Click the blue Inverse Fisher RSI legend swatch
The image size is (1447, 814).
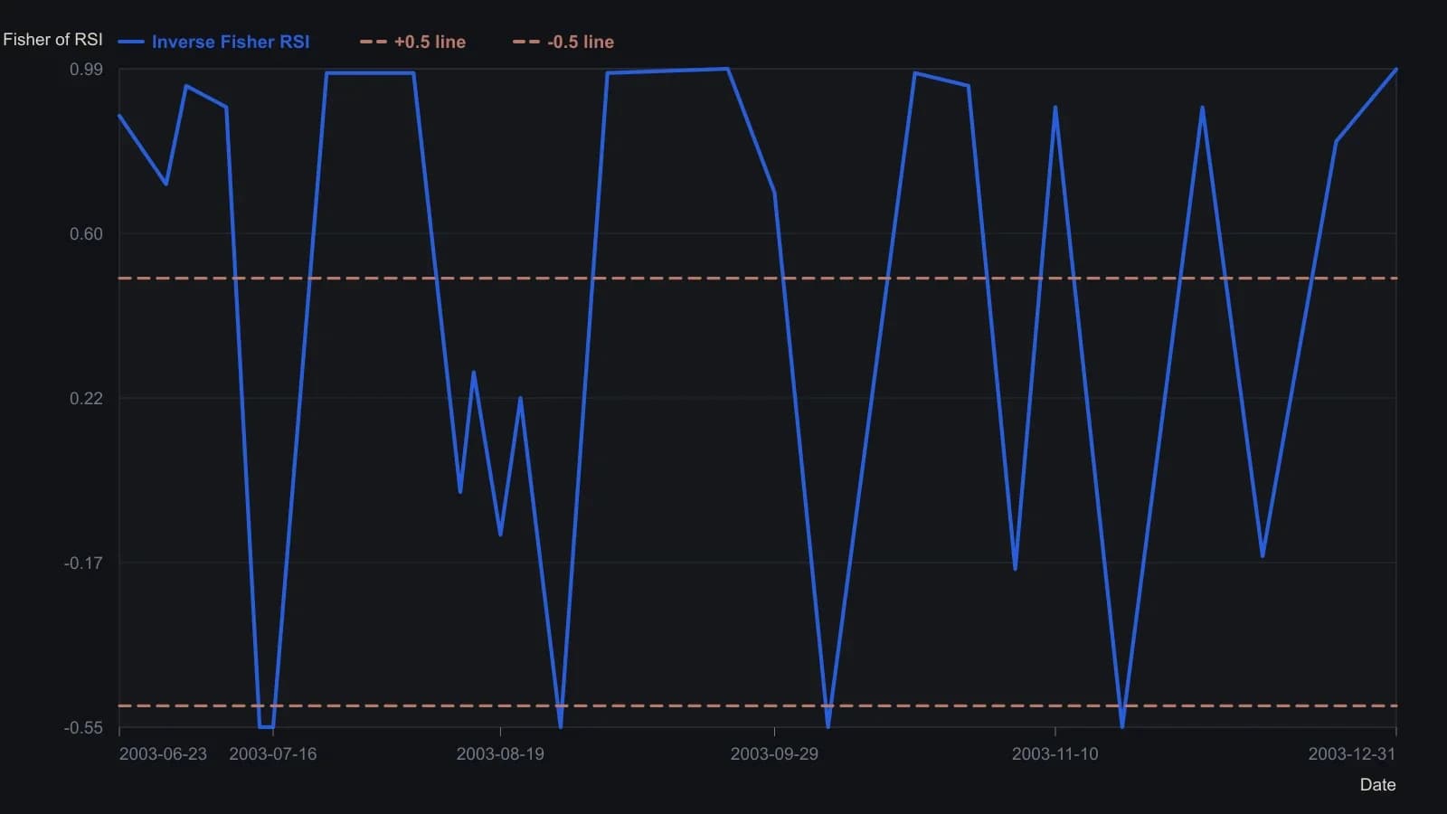(x=131, y=42)
